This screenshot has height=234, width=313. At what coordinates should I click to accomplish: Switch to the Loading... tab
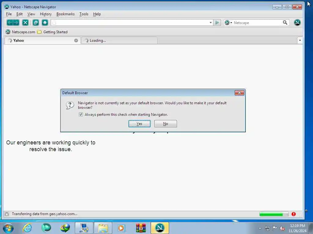(119, 41)
